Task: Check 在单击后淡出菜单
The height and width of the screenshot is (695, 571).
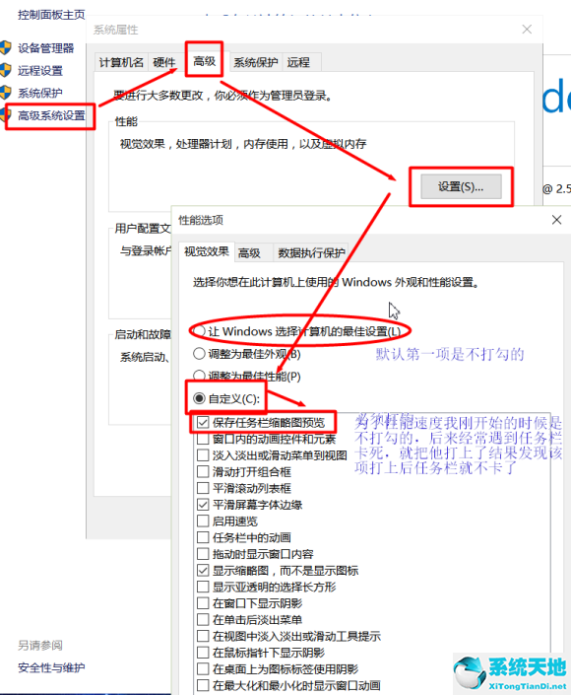Action: click(203, 620)
